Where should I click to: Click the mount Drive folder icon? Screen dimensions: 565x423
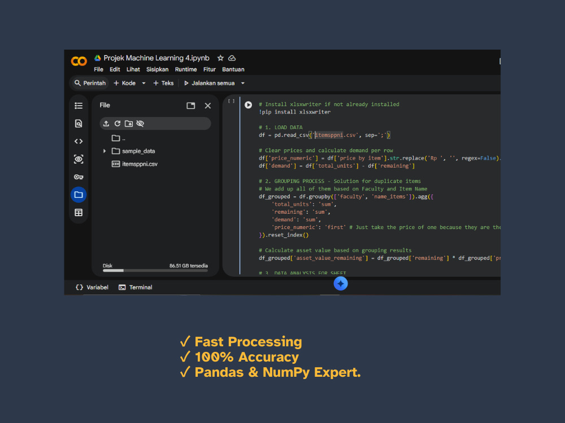click(x=129, y=124)
